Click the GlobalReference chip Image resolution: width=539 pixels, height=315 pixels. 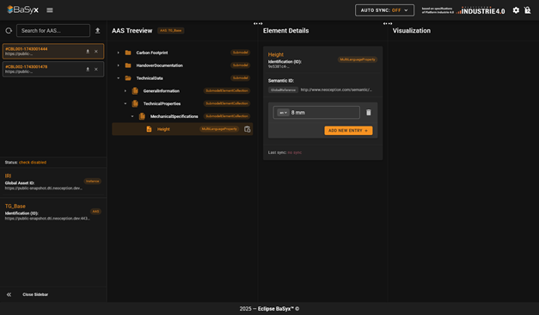point(283,90)
